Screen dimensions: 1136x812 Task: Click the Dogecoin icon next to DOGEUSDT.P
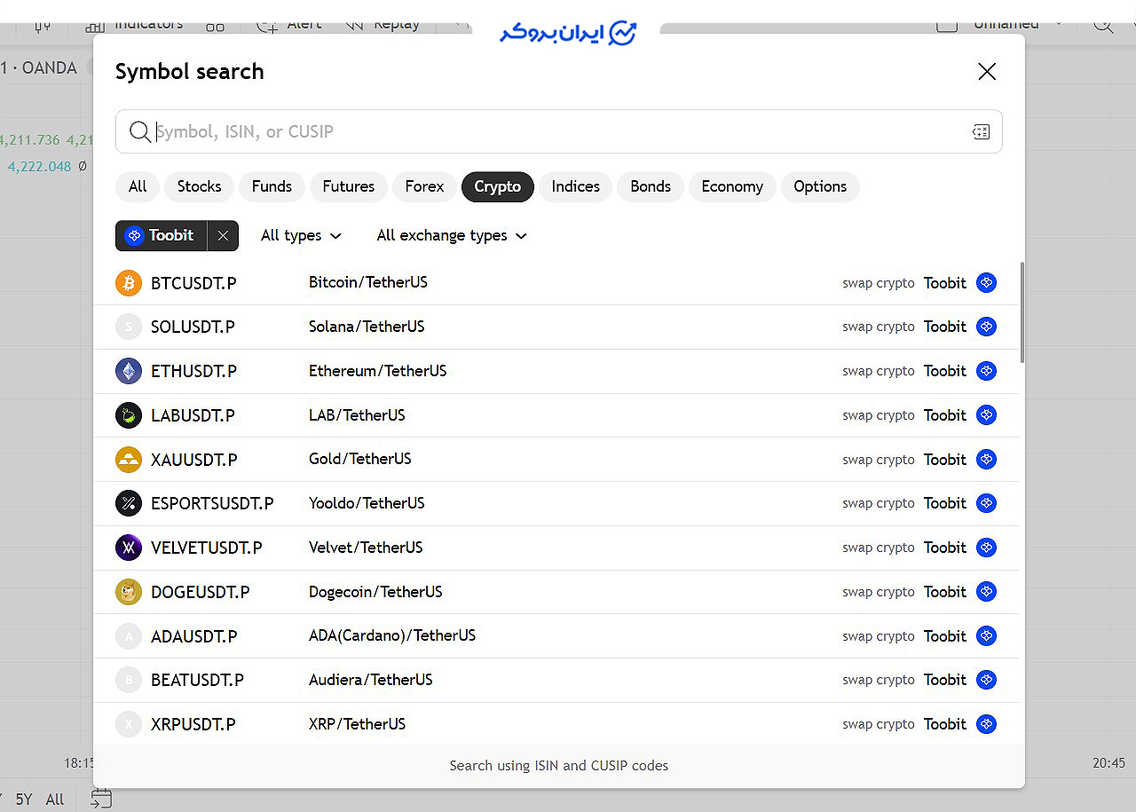click(x=129, y=592)
